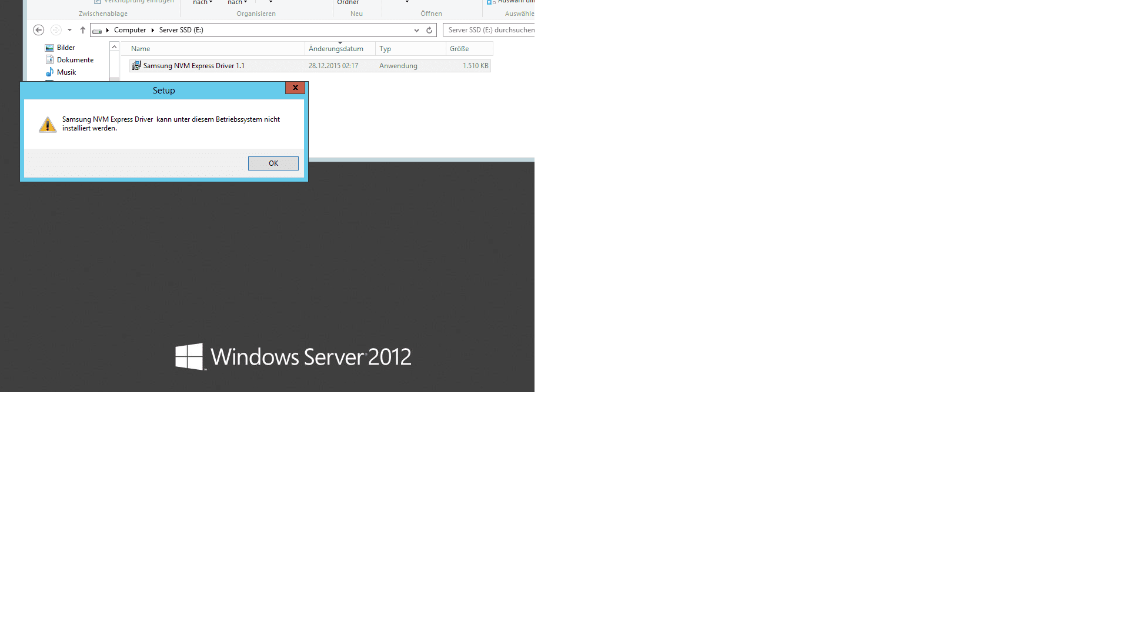Click the Musik note icon
The image size is (1129, 635).
click(x=49, y=72)
